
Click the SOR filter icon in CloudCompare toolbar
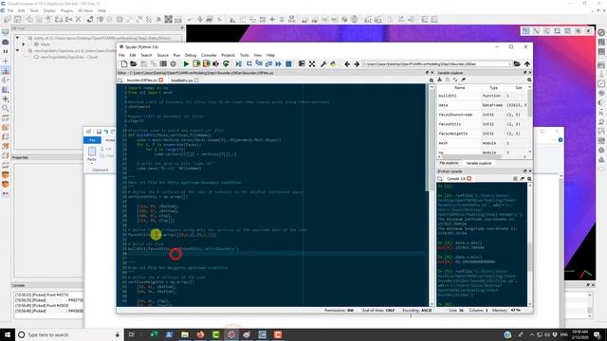[178, 19]
